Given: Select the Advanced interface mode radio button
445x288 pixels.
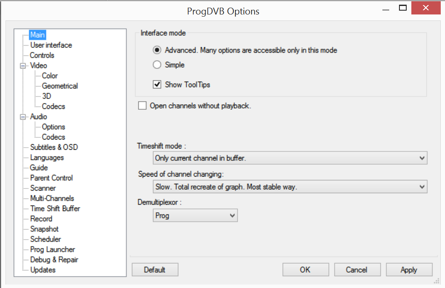Looking at the screenshot, I should point(157,50).
